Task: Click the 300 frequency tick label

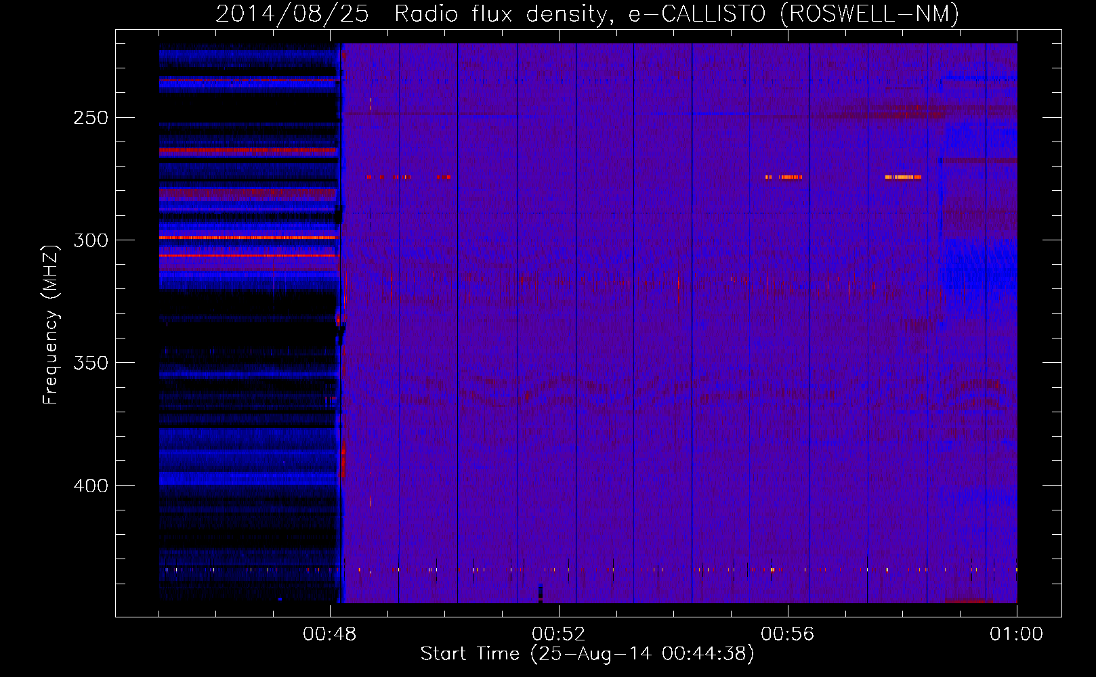Action: tap(91, 240)
